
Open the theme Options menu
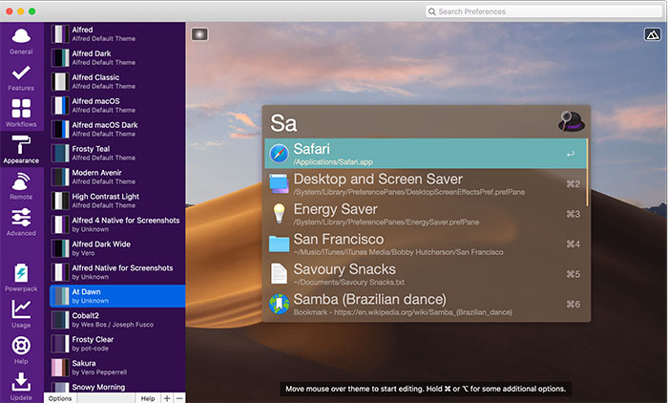[60, 397]
